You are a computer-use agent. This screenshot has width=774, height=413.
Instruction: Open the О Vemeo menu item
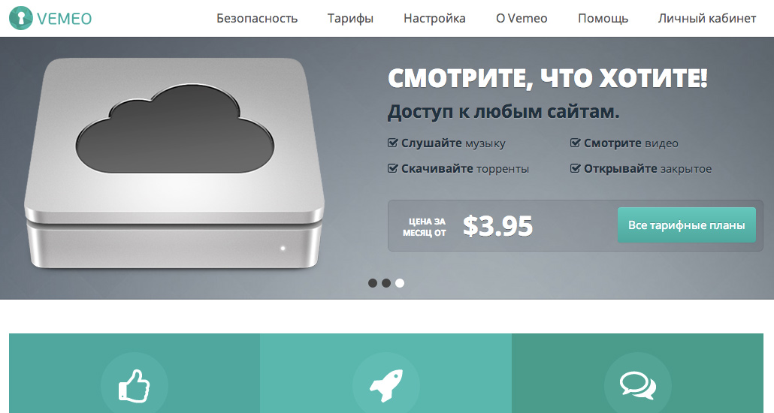tap(522, 19)
